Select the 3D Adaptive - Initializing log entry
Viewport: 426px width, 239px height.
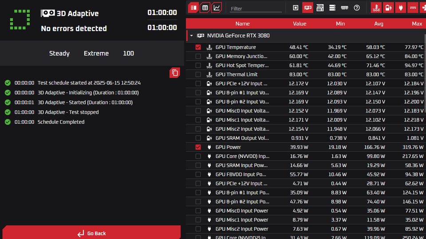(88, 93)
